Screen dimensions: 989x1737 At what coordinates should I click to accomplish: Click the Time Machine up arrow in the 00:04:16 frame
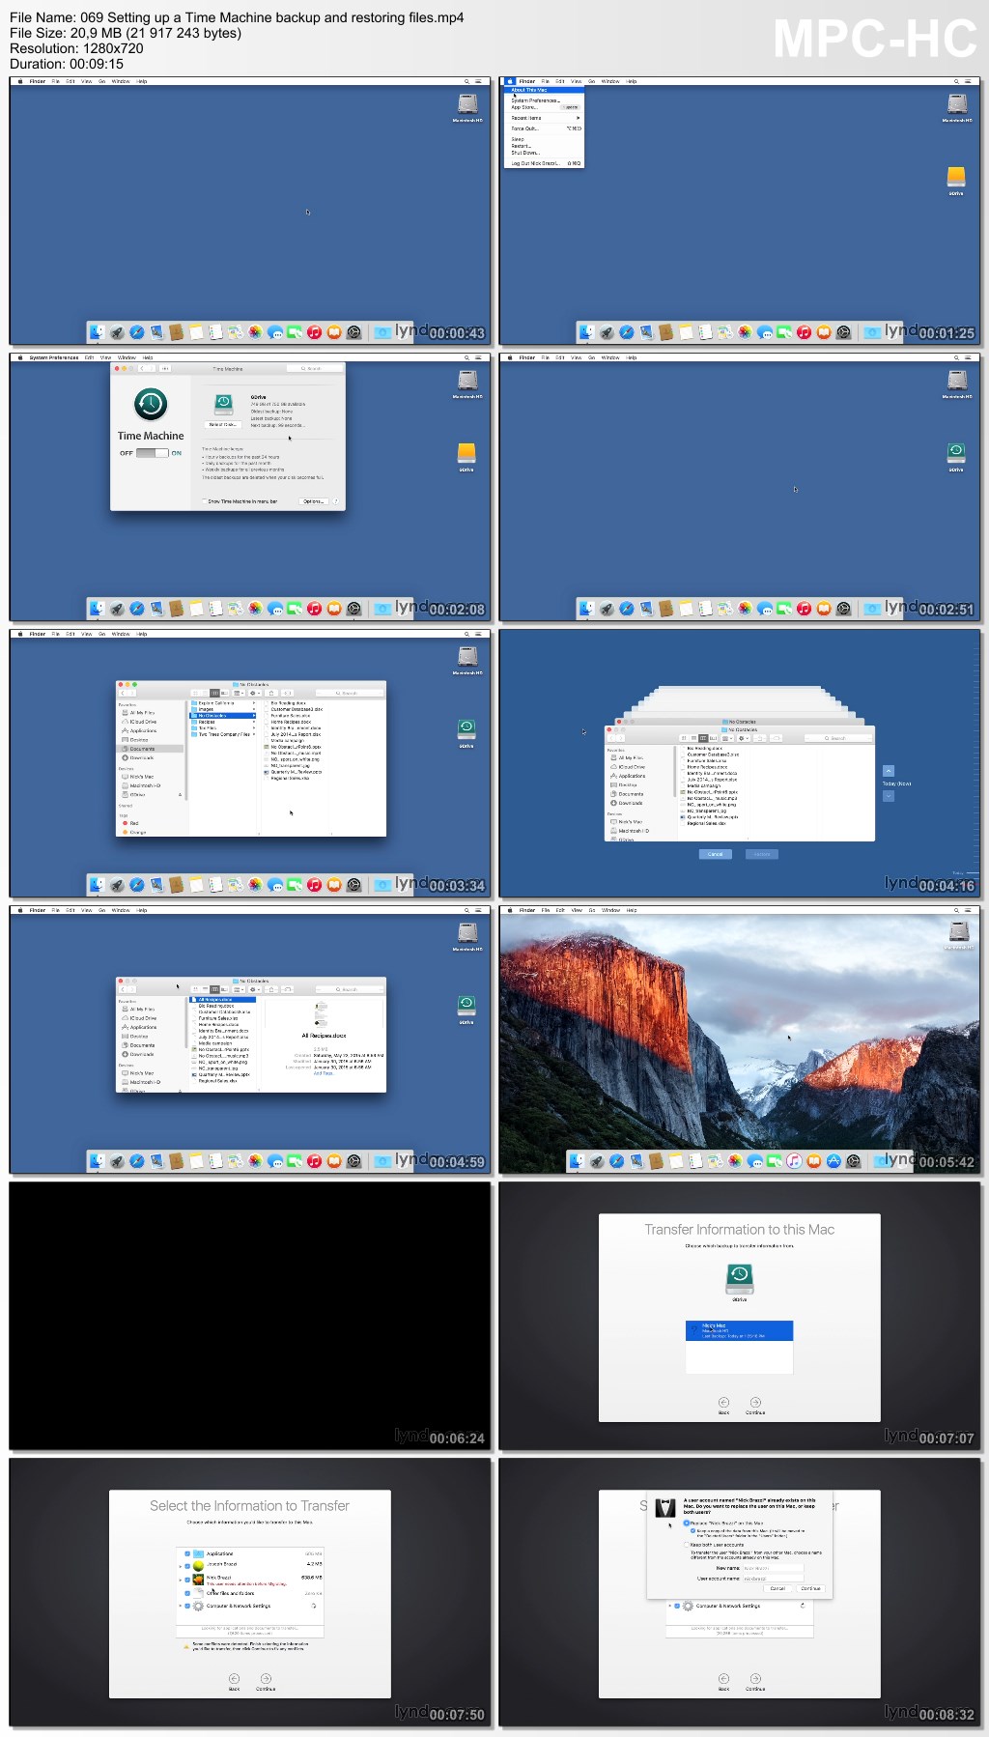coord(889,771)
